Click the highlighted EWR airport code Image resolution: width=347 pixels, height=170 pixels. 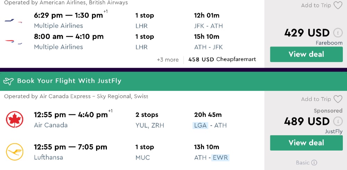click(221, 158)
